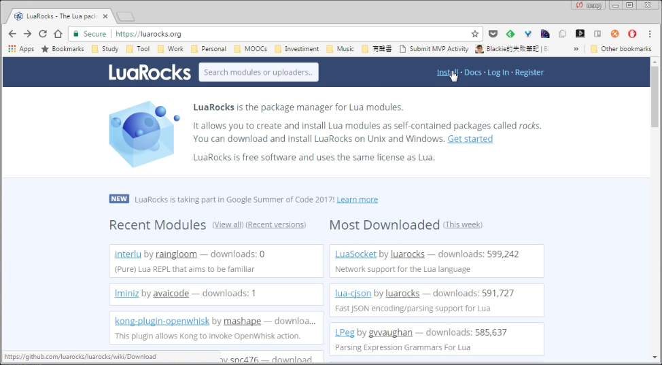The image size is (662, 365).
Task: Open the Feedly extension icon
Action: (510, 34)
